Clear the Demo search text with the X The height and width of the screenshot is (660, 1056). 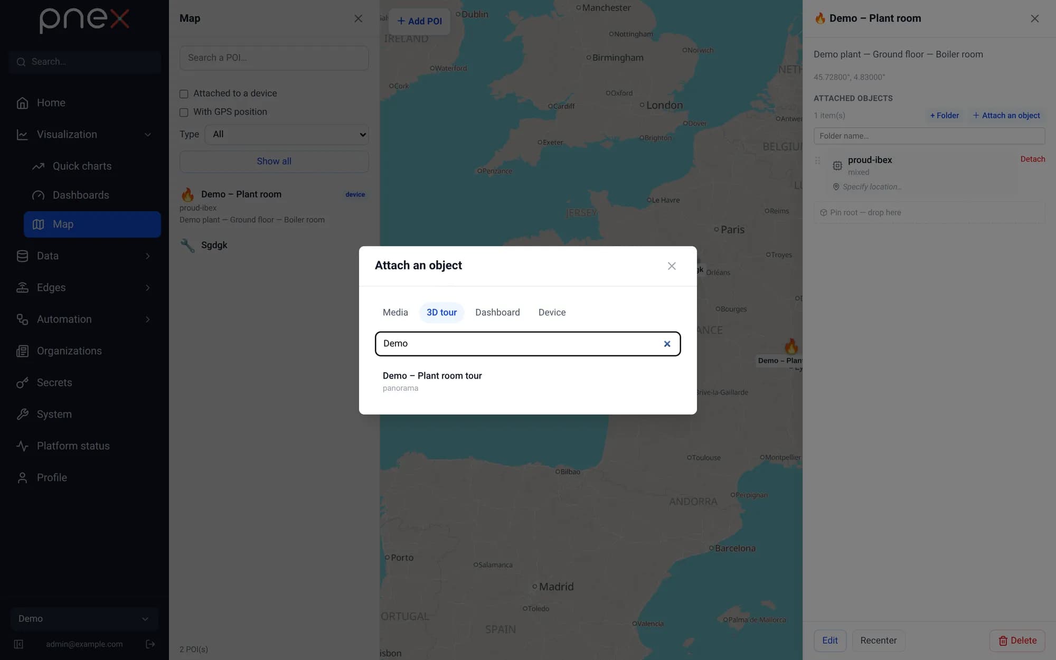pyautogui.click(x=667, y=344)
